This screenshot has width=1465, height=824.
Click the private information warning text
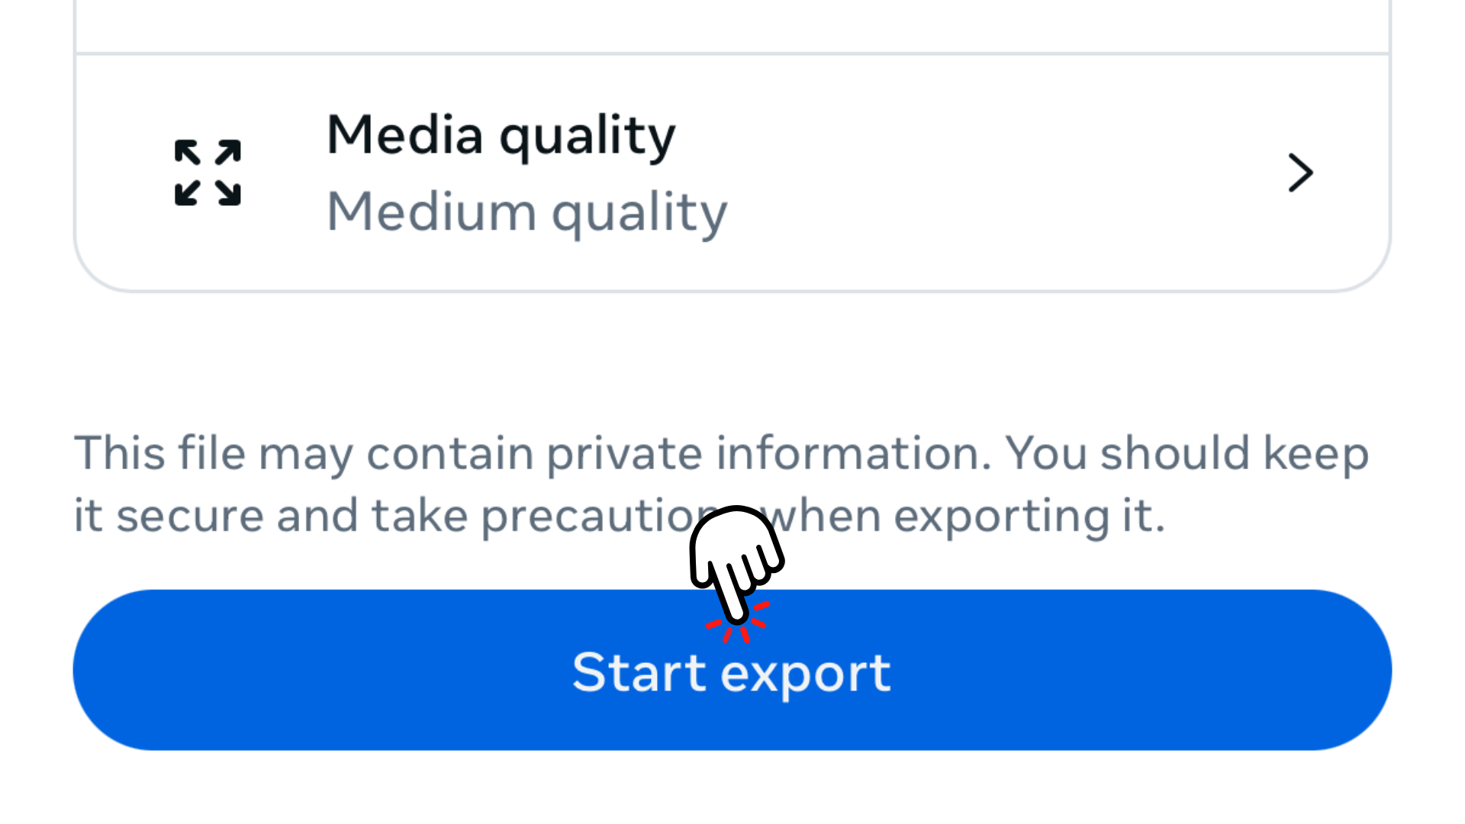pyautogui.click(x=721, y=484)
